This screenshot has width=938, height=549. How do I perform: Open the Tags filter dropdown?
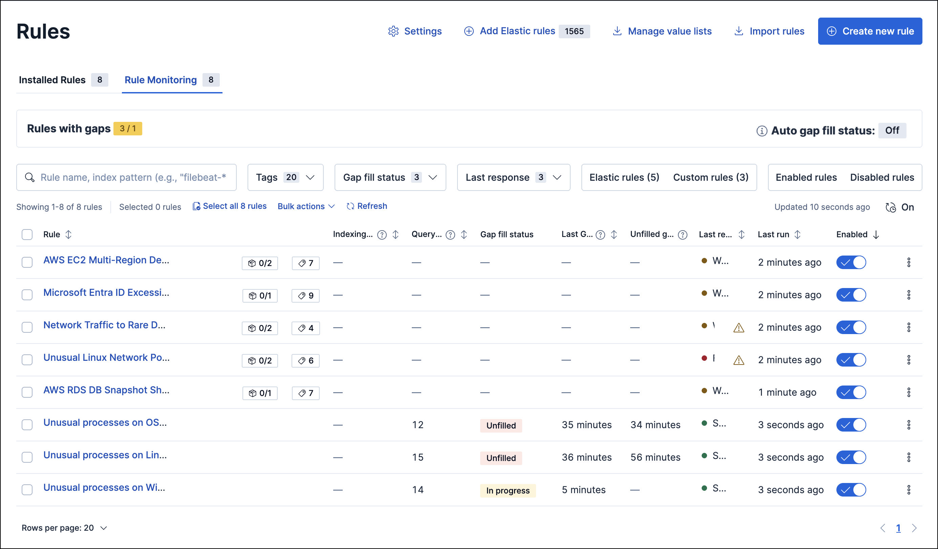click(285, 177)
